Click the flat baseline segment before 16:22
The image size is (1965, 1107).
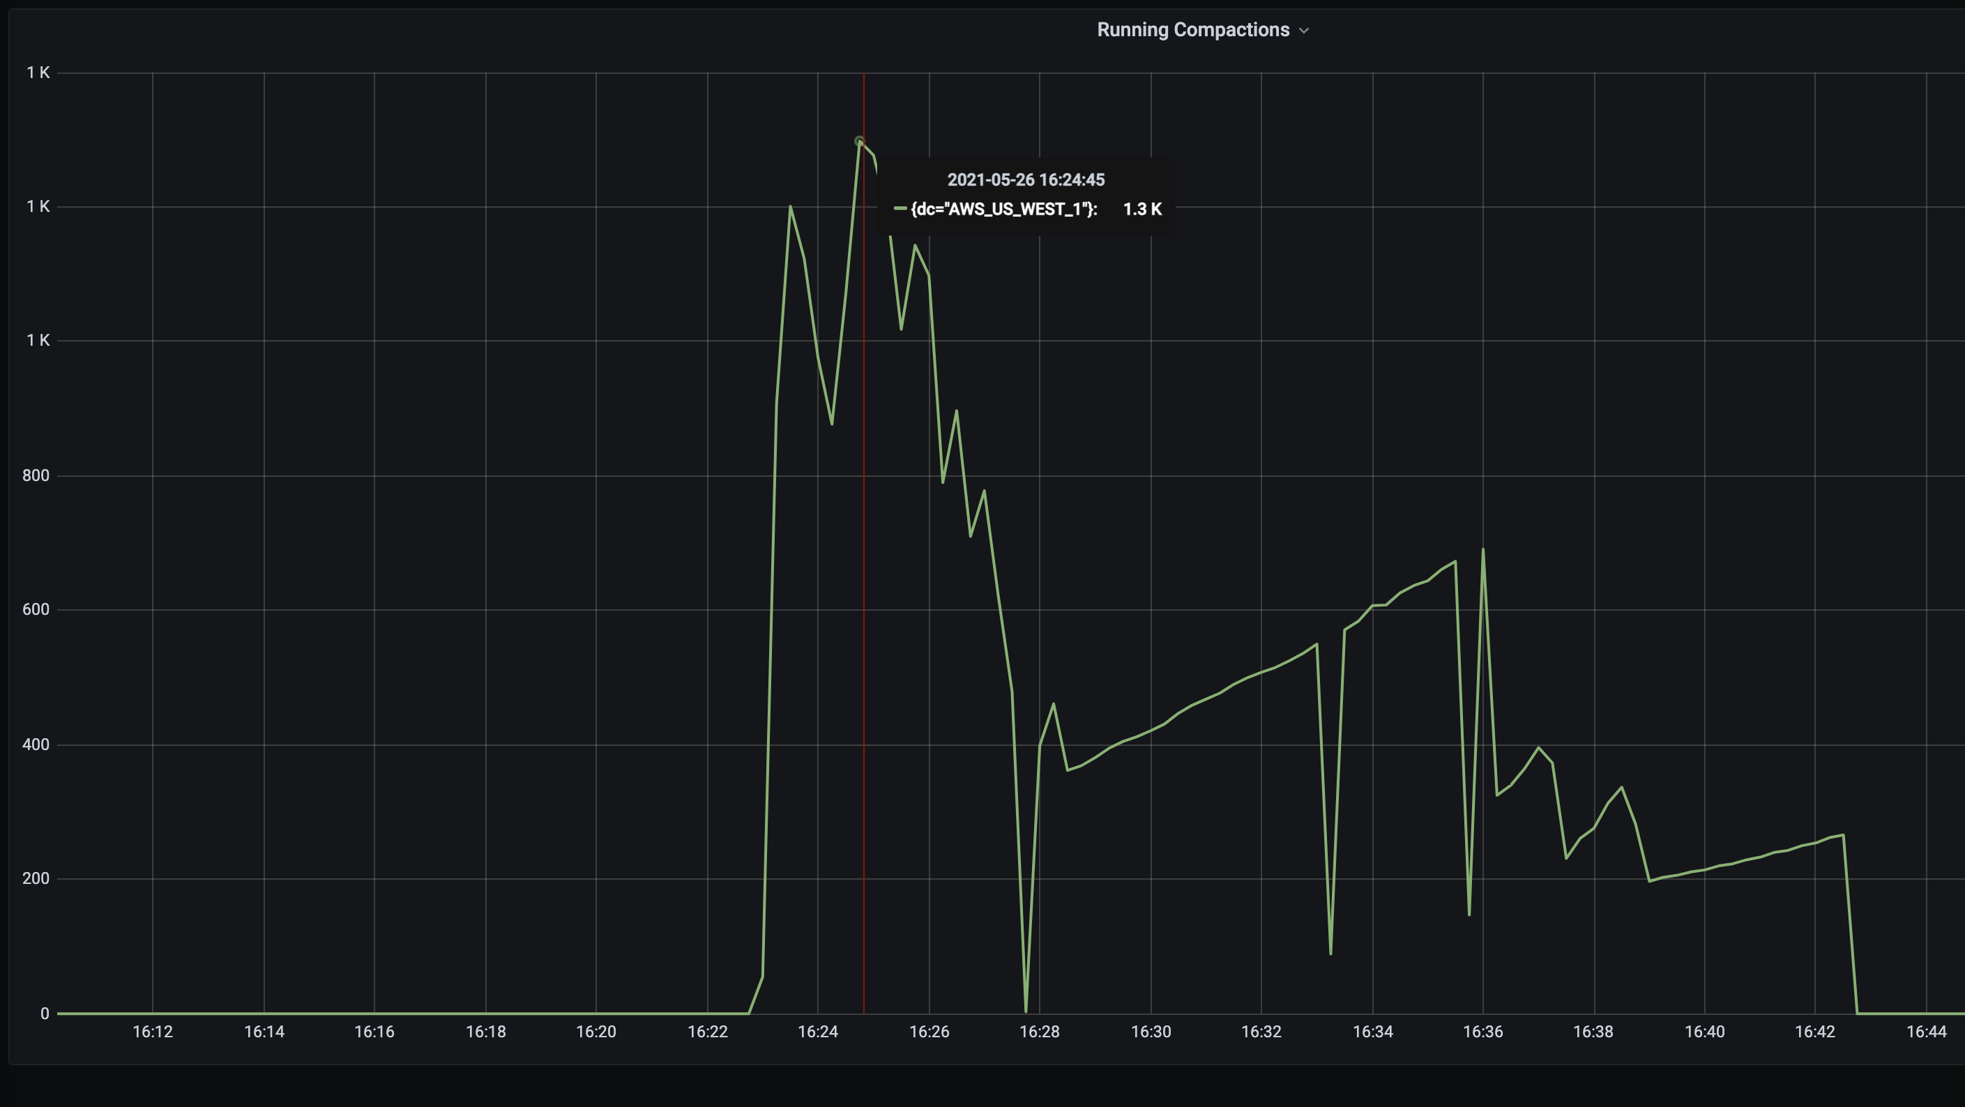pos(457,1014)
